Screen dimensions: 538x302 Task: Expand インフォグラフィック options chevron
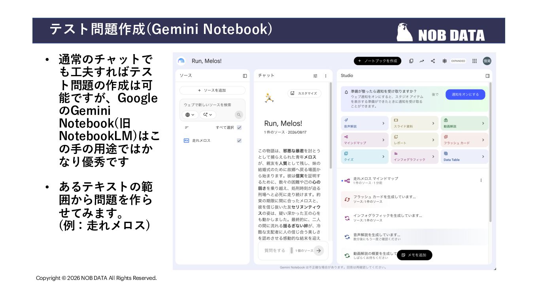[x=433, y=157]
